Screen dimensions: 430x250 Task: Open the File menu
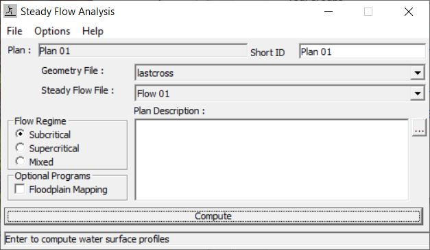[14, 31]
